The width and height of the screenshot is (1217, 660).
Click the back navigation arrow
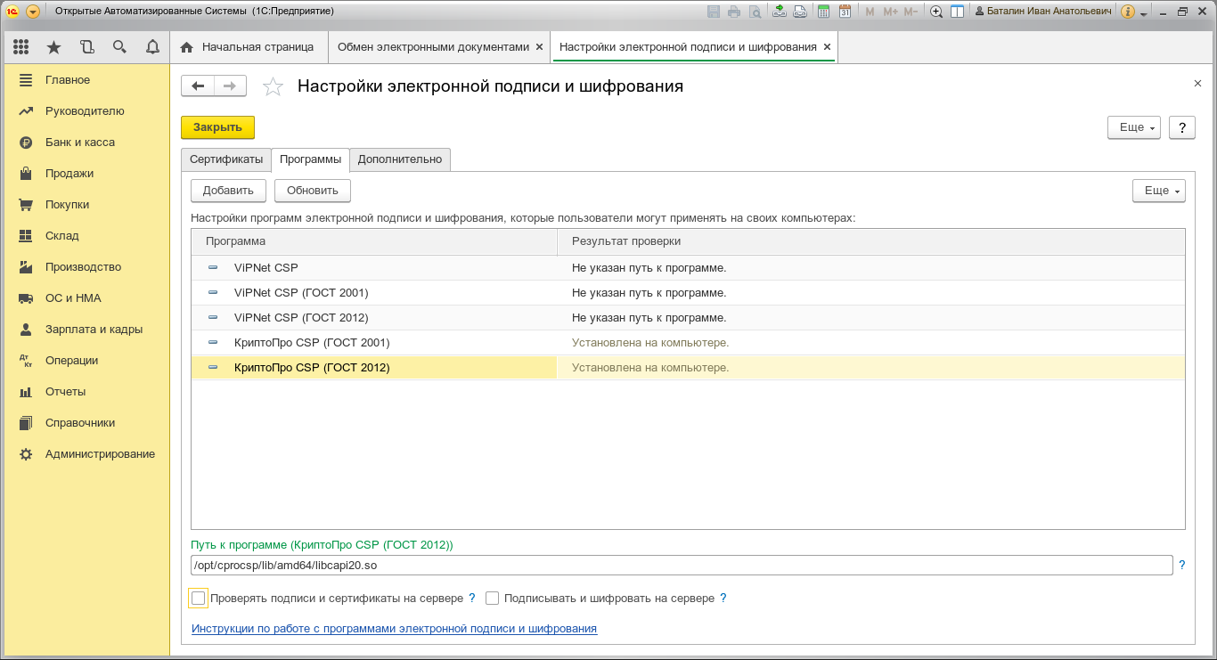coord(198,86)
